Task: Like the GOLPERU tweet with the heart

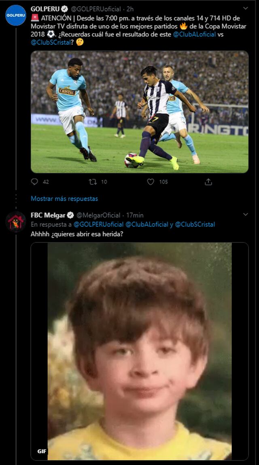Action: pos(151,182)
